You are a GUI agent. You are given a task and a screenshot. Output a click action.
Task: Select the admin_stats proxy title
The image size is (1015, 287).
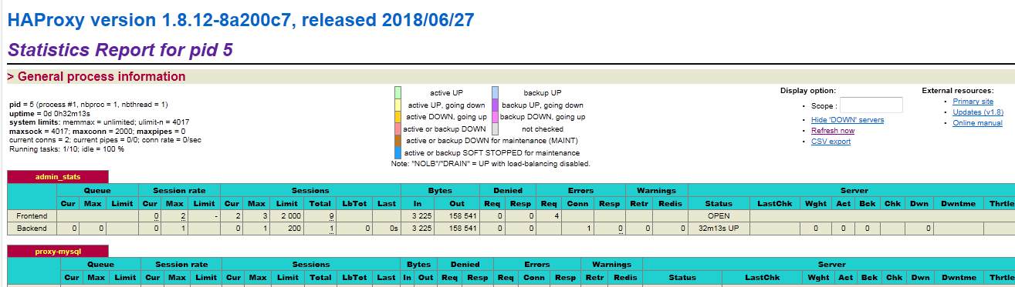pyautogui.click(x=58, y=177)
